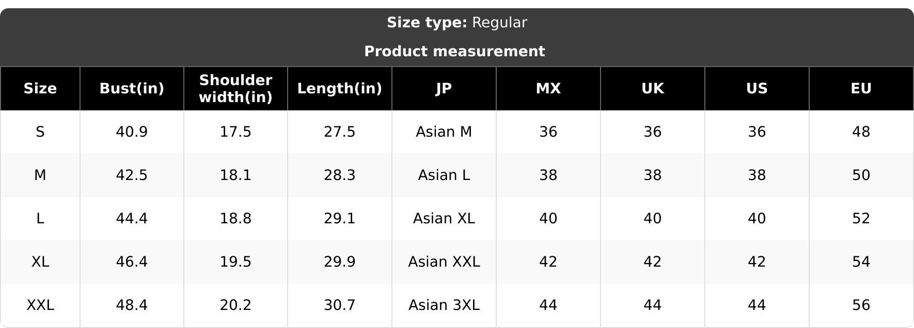Select the Asian M cell
Screen dimensions: 914x328
(444, 132)
